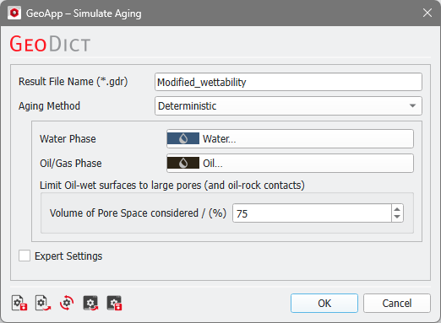This screenshot has height=323, width=441.
Task: Click the 'Aging Method' label
Action: [49, 106]
